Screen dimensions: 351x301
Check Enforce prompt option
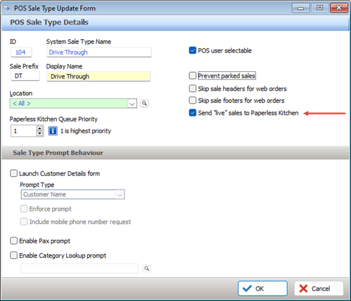click(24, 208)
